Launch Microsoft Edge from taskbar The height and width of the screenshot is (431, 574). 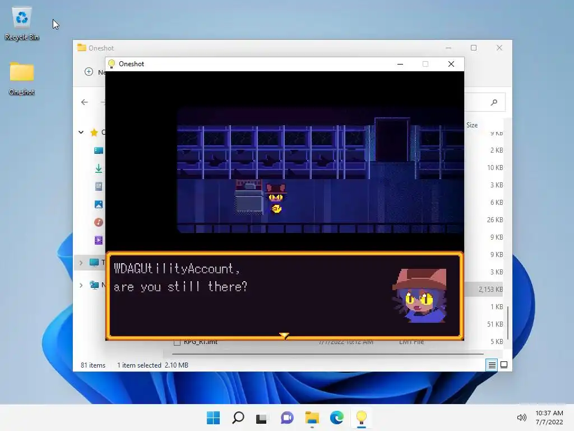(x=336, y=418)
